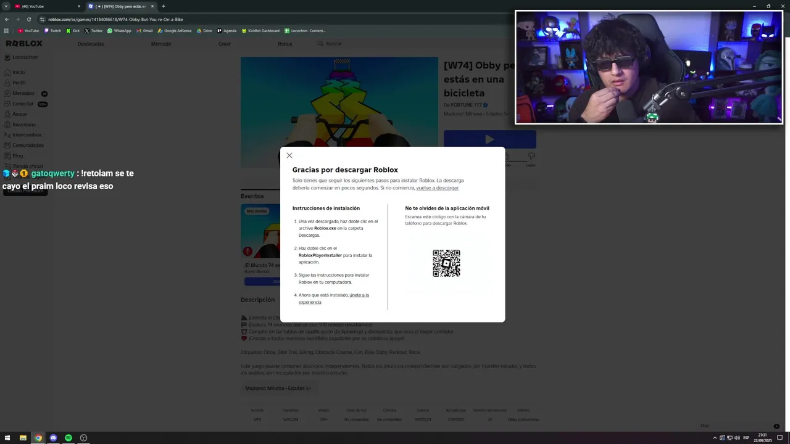
Task: Click the Roblox logo
Action: click(x=24, y=44)
